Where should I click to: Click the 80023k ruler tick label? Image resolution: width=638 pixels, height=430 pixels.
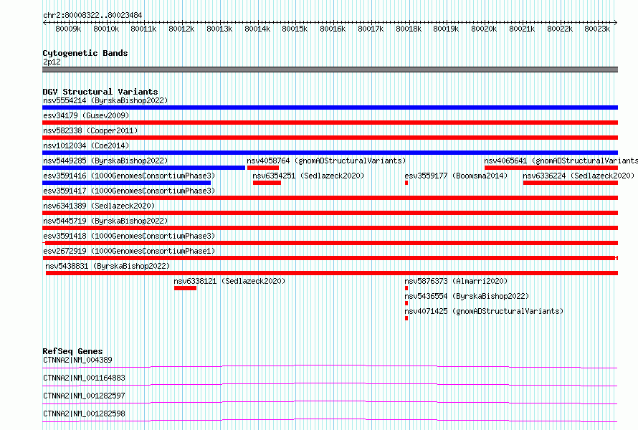(x=597, y=29)
